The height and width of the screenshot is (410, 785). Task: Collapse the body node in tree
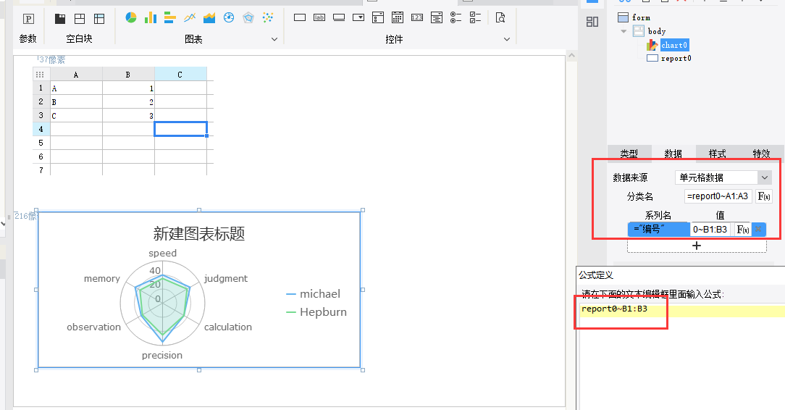coord(624,31)
